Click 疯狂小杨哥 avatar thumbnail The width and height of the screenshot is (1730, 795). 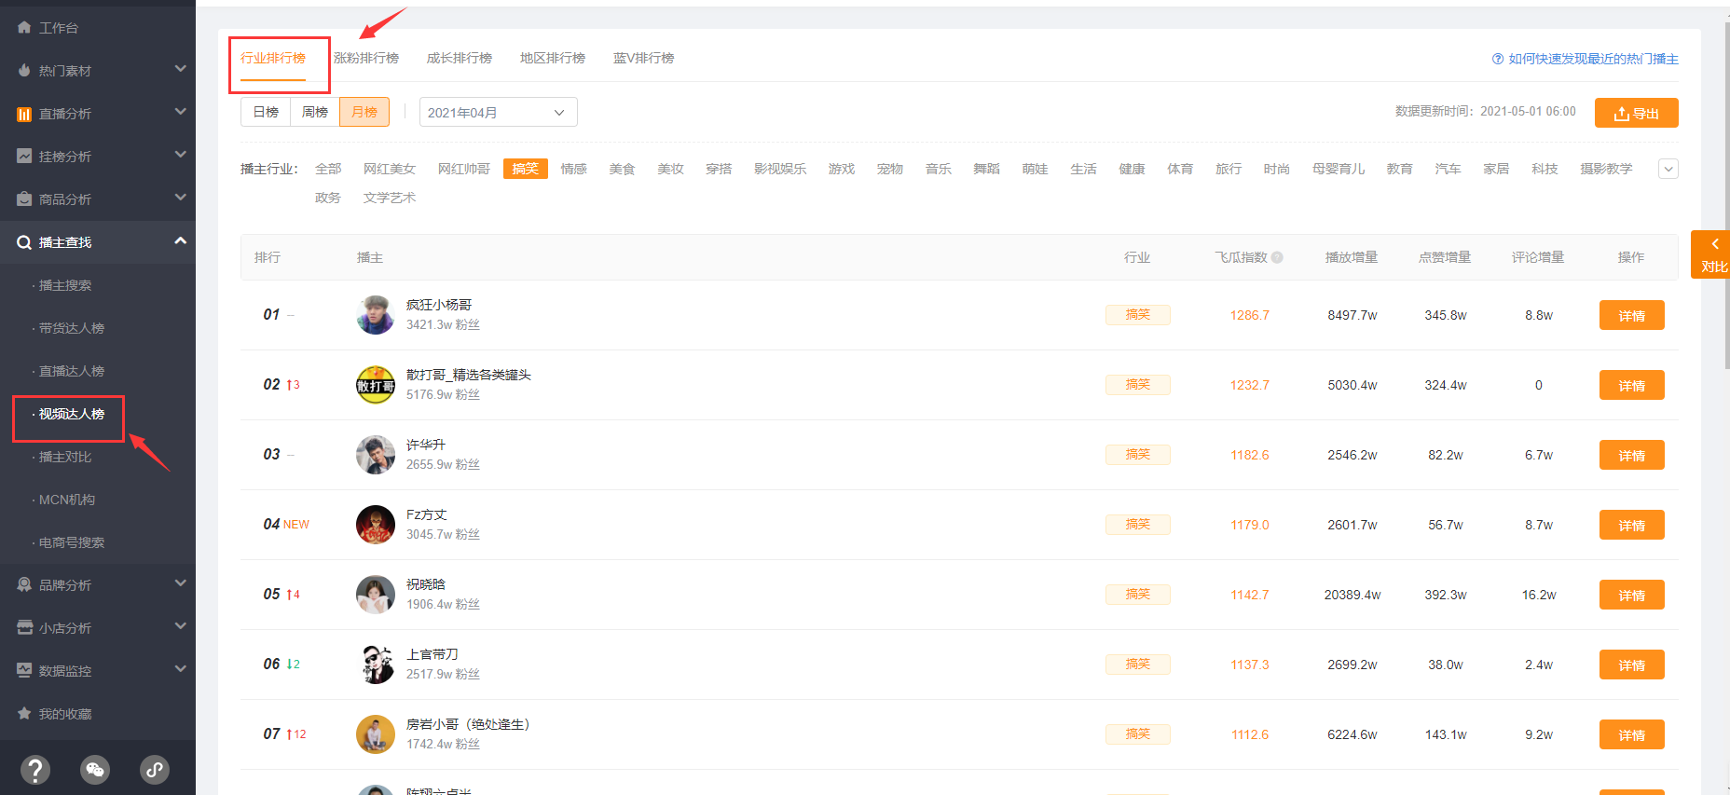point(375,315)
